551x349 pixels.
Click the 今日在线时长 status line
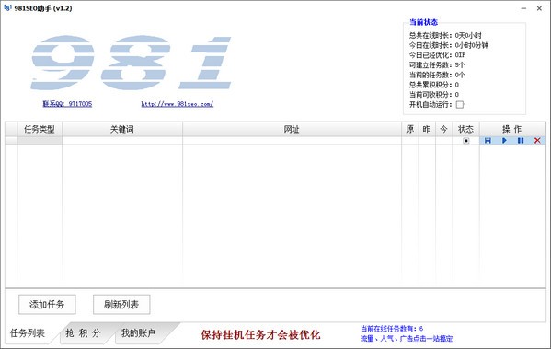pos(449,45)
